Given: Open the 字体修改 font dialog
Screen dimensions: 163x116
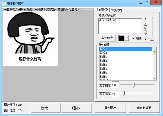Looking at the screenshot, I should (x=107, y=38).
